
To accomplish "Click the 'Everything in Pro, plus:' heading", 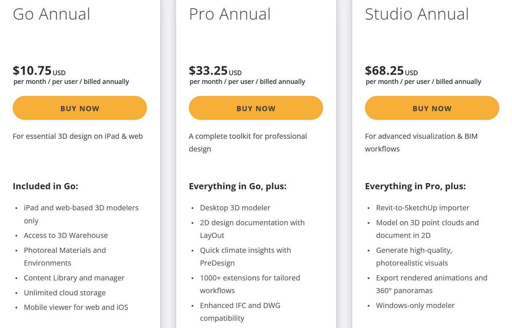I will click(415, 186).
